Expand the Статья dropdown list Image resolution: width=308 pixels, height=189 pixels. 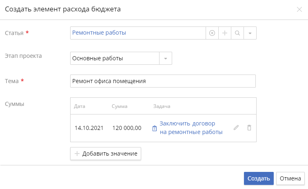pyautogui.click(x=250, y=33)
